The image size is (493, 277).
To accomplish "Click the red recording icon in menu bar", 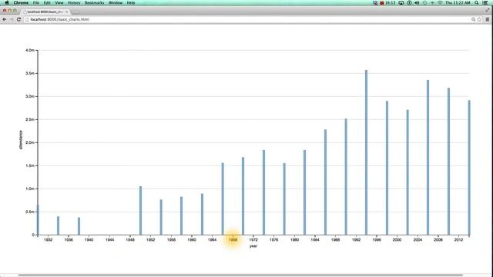I will click(382, 2).
